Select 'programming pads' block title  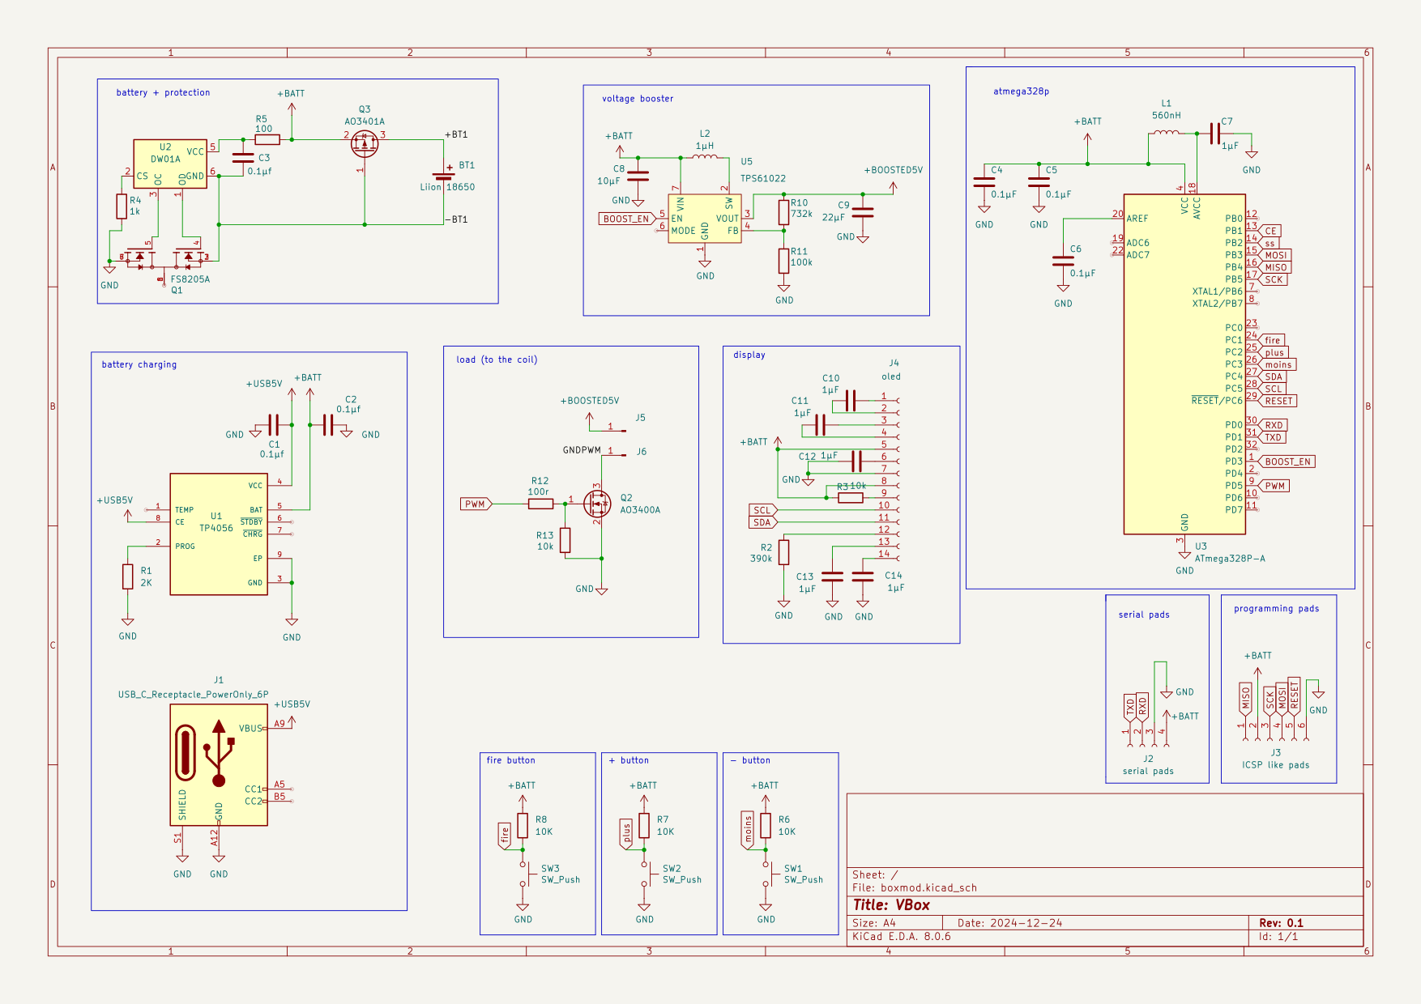point(1276,609)
